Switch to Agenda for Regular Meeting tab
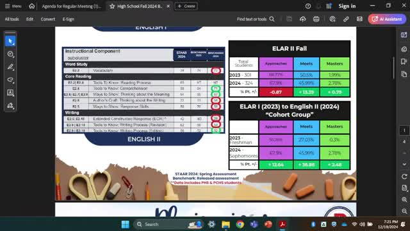Viewport: 410px width, 231px height. pos(71,6)
